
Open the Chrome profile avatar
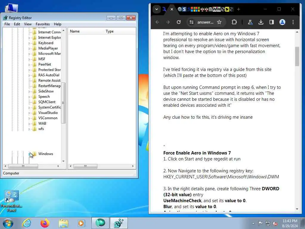tap(282, 22)
